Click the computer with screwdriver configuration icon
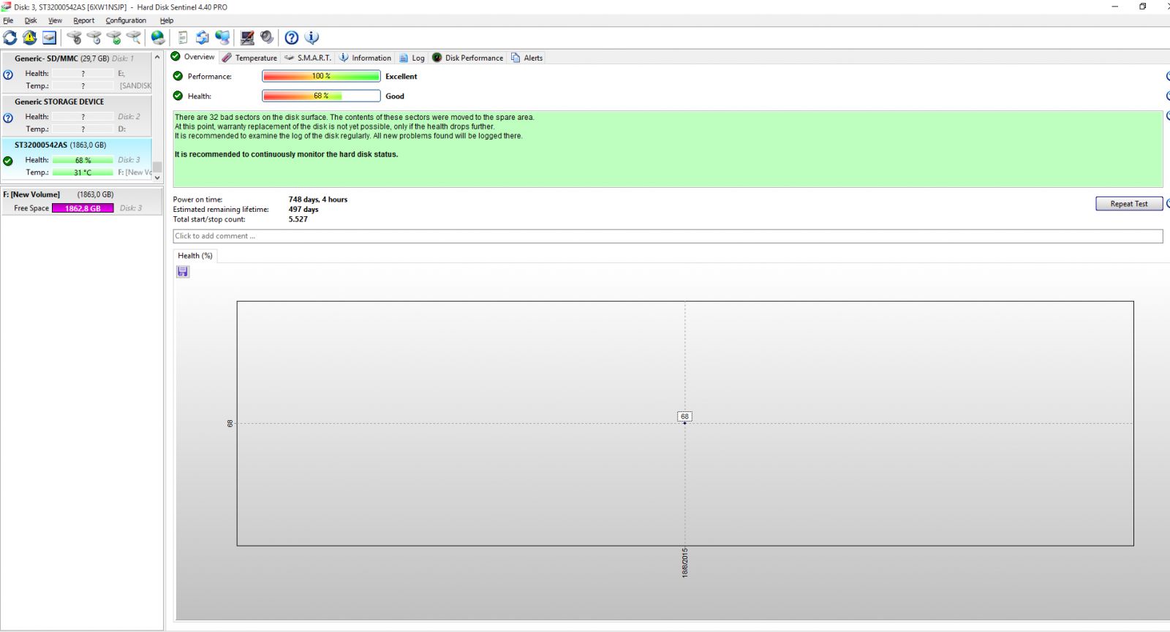The image size is (1170, 632). [248, 37]
